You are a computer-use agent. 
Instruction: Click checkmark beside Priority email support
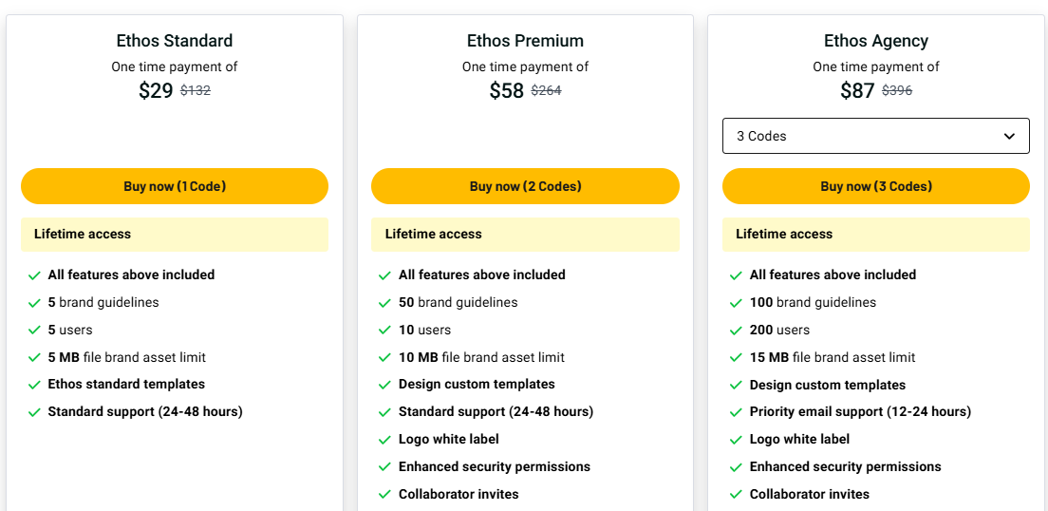pos(736,412)
